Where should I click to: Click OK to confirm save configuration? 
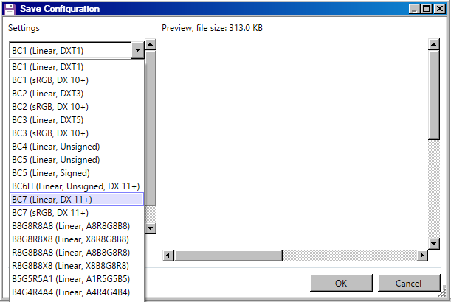341,283
